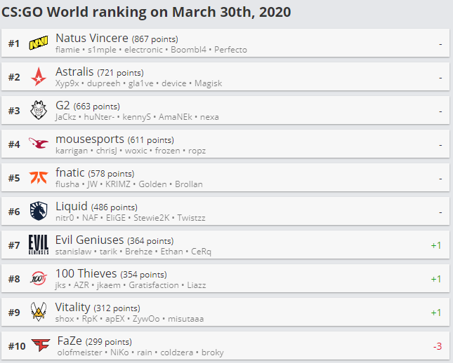453x363 pixels.
Task: Click FaZe's -3 ranking change
Action: [x=438, y=346]
